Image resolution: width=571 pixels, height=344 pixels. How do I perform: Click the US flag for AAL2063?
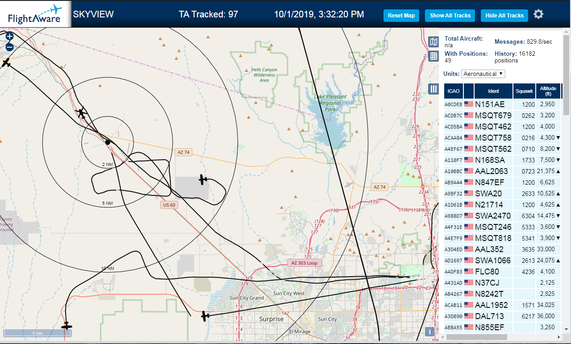(x=469, y=171)
